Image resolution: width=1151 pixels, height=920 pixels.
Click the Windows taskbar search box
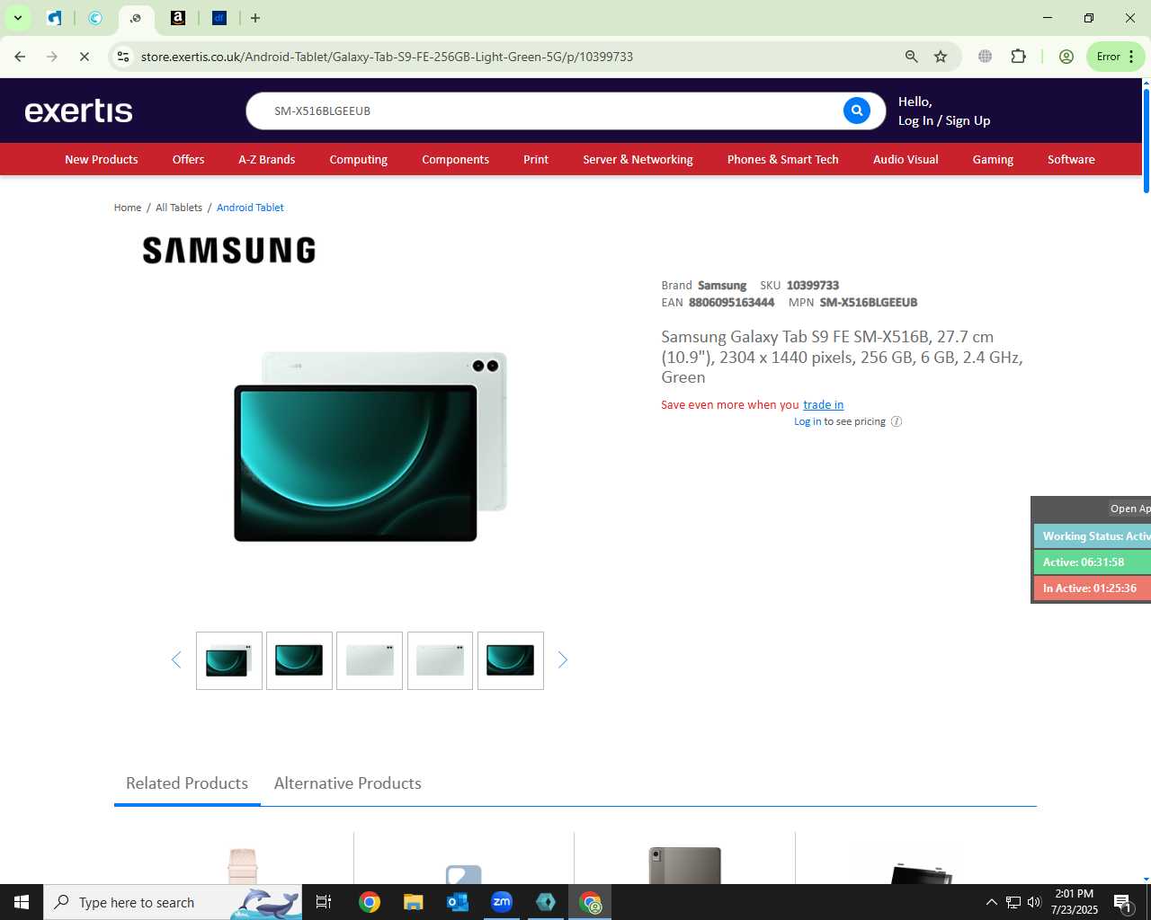pyautogui.click(x=173, y=902)
